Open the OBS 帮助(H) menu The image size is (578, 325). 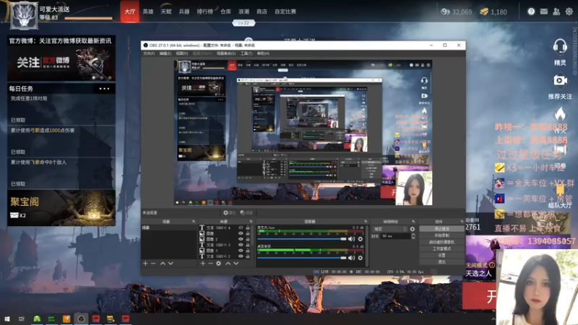(263, 53)
